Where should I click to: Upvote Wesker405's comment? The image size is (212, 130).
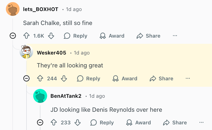(x=40, y=78)
